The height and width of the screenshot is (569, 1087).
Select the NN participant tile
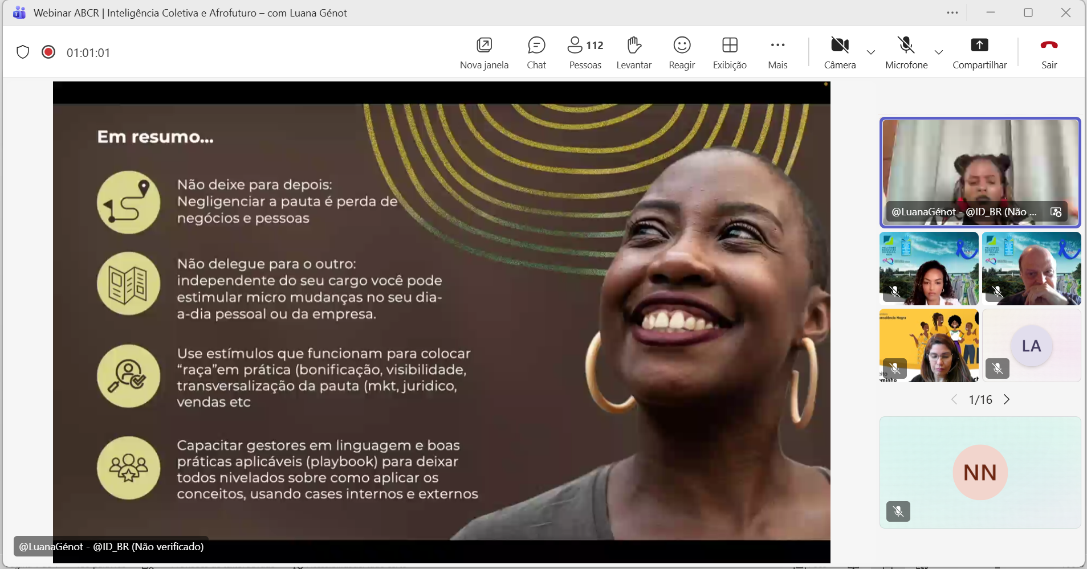[980, 472]
